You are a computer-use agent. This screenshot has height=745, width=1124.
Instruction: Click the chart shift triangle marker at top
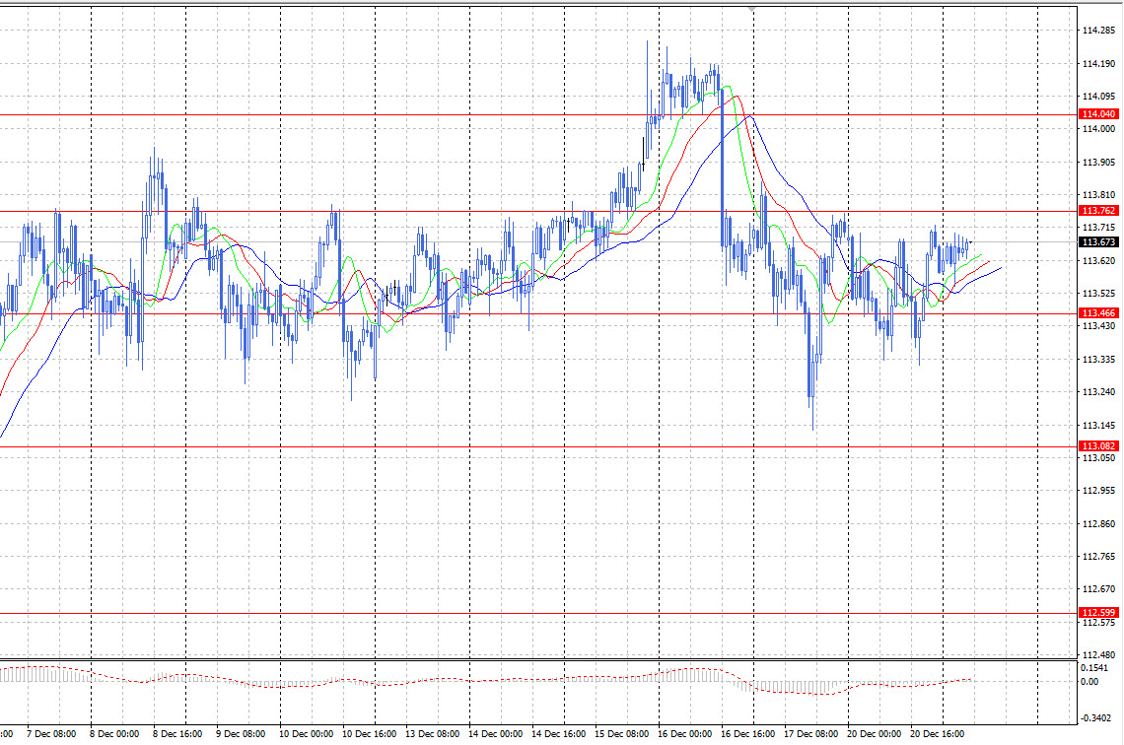750,9
